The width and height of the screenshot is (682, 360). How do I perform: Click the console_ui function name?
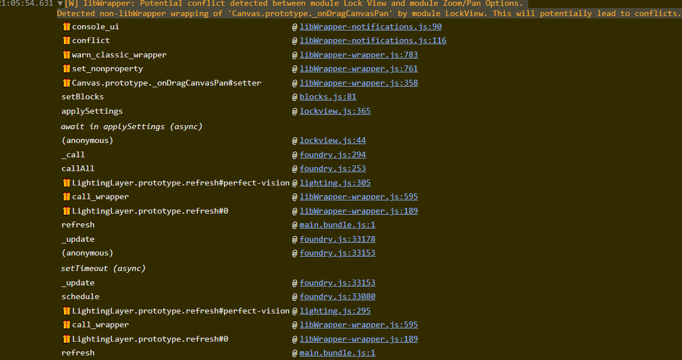click(96, 26)
